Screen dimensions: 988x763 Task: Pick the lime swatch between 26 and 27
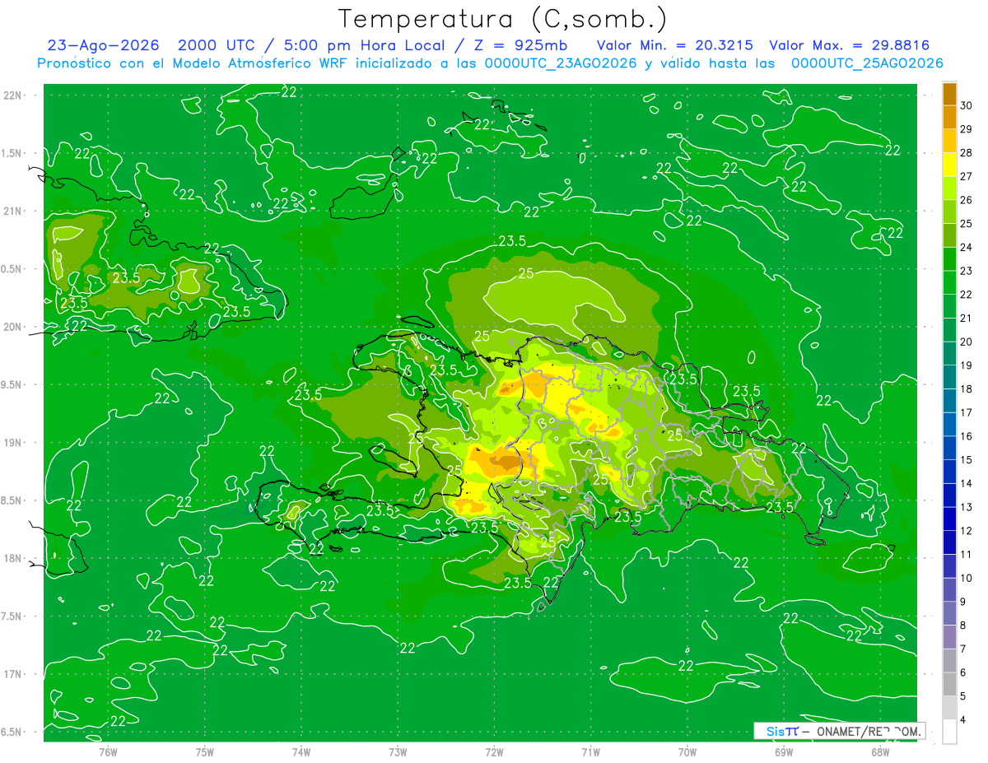[949, 188]
